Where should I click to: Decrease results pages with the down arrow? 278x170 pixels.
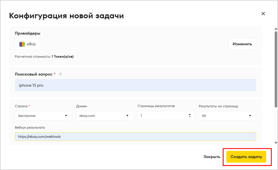pos(190,117)
